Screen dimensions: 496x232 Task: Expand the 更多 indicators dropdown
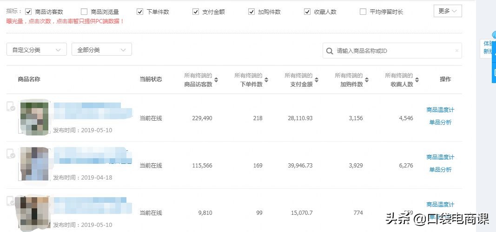448,11
